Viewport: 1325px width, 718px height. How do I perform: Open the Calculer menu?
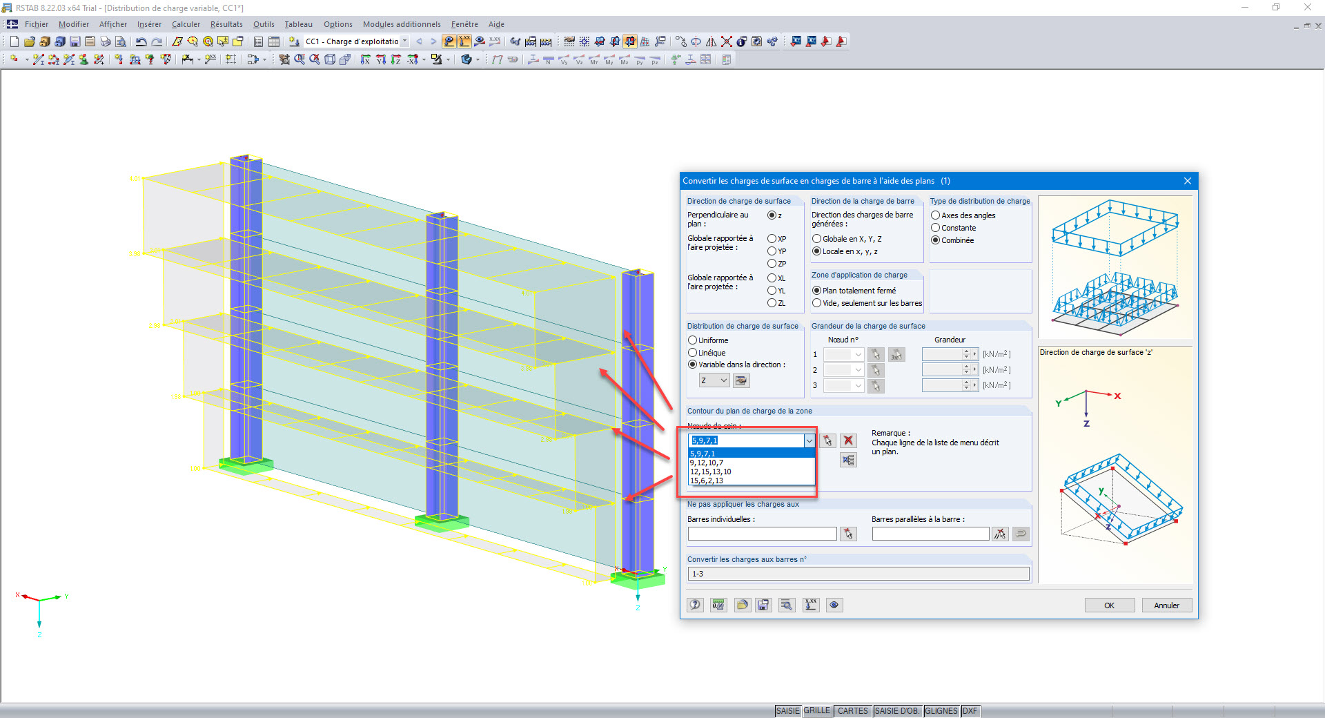186,24
